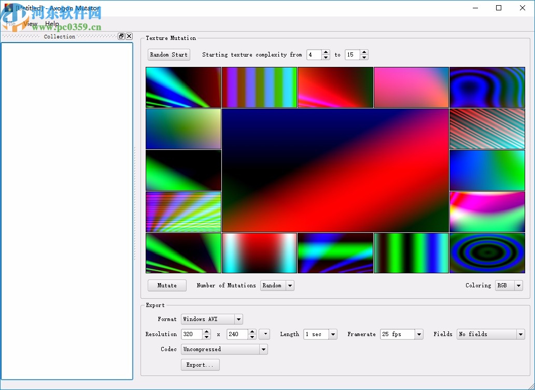Float the Collection panel using undock icon
Screen dimensions: 535x390
coord(121,36)
